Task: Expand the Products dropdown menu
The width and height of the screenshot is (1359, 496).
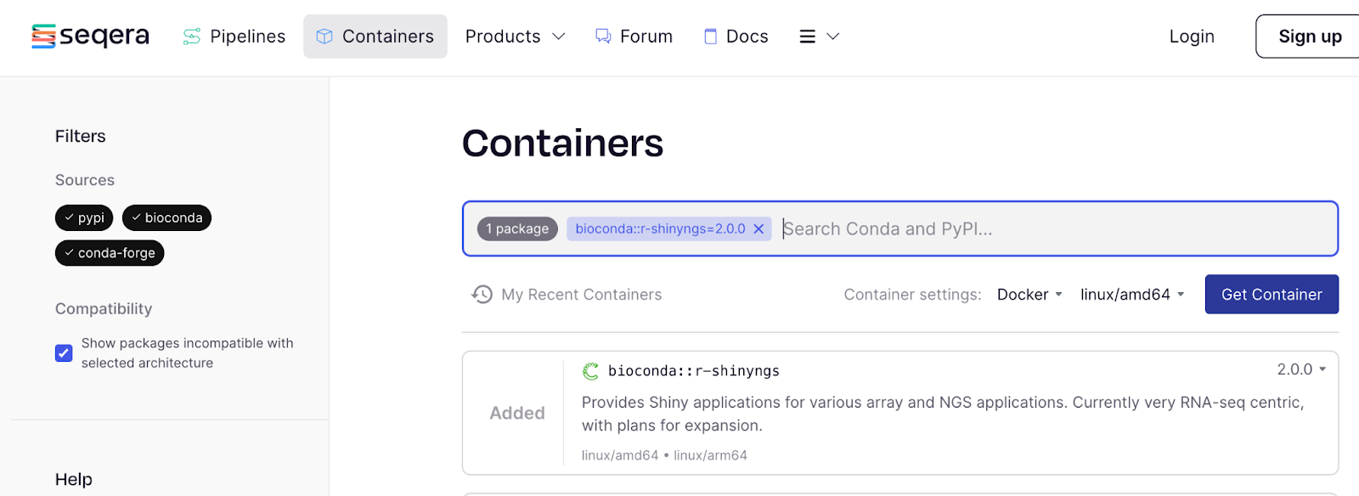Action: [515, 37]
